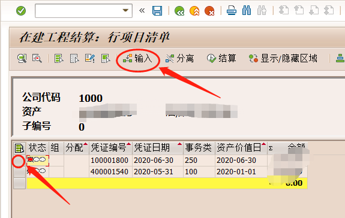Go to previous page icon

pos(299,11)
